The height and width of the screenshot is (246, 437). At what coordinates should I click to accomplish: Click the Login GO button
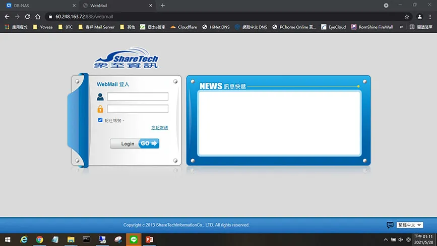135,143
